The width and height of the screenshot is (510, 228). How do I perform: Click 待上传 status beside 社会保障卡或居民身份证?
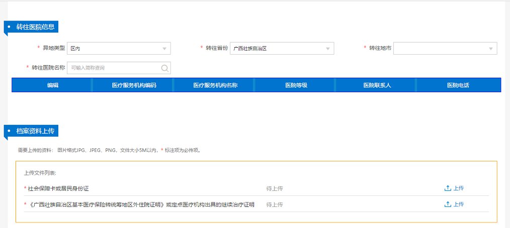tap(275, 188)
